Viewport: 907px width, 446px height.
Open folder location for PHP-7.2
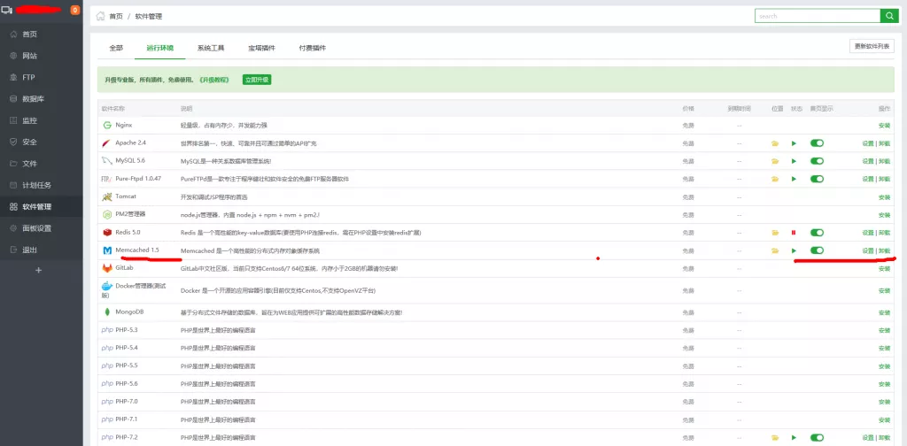775,438
